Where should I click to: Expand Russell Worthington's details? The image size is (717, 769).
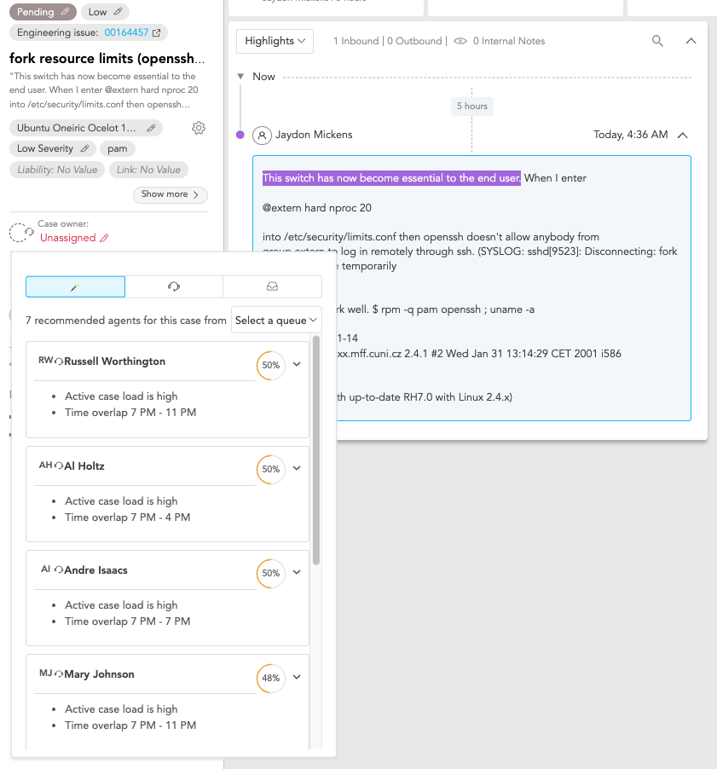tap(297, 364)
